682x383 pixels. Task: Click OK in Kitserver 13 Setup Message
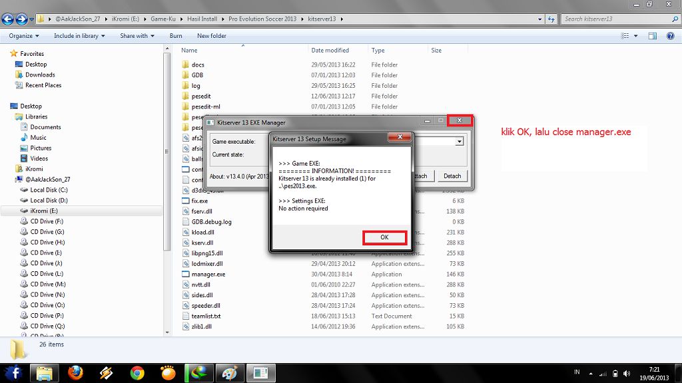pos(384,237)
